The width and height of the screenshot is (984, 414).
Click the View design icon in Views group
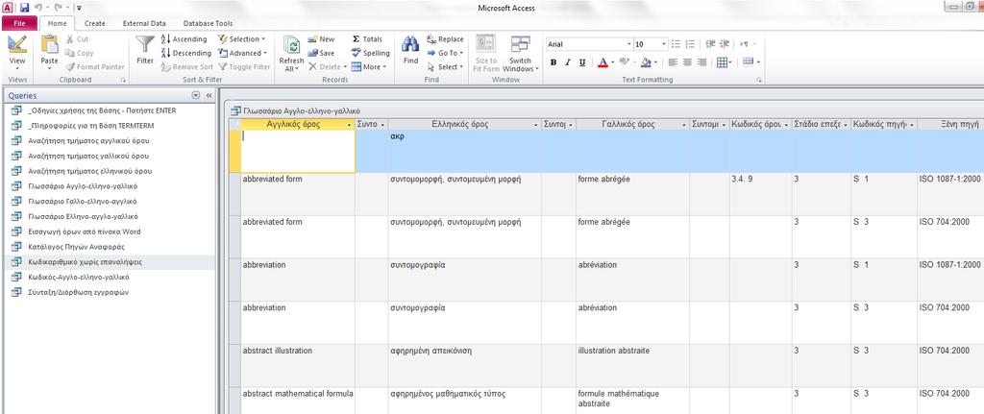[17, 46]
